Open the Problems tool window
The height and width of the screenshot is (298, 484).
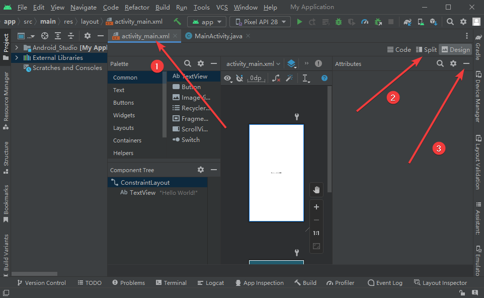pos(129,283)
